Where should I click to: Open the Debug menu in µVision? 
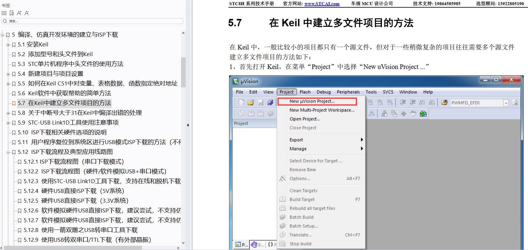point(324,92)
